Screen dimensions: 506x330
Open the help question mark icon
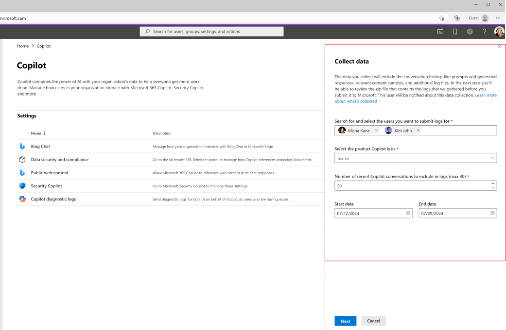485,31
